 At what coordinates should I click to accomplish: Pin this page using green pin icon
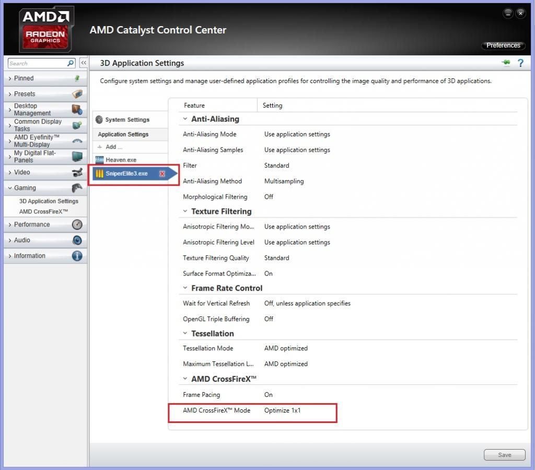506,62
